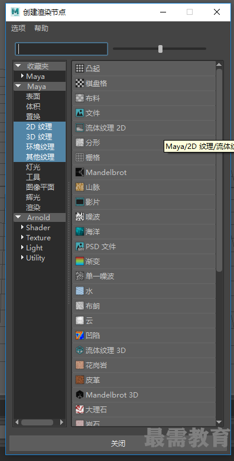234x461 pixels.
Task: Open the 选项 menu
Action: tap(18, 28)
